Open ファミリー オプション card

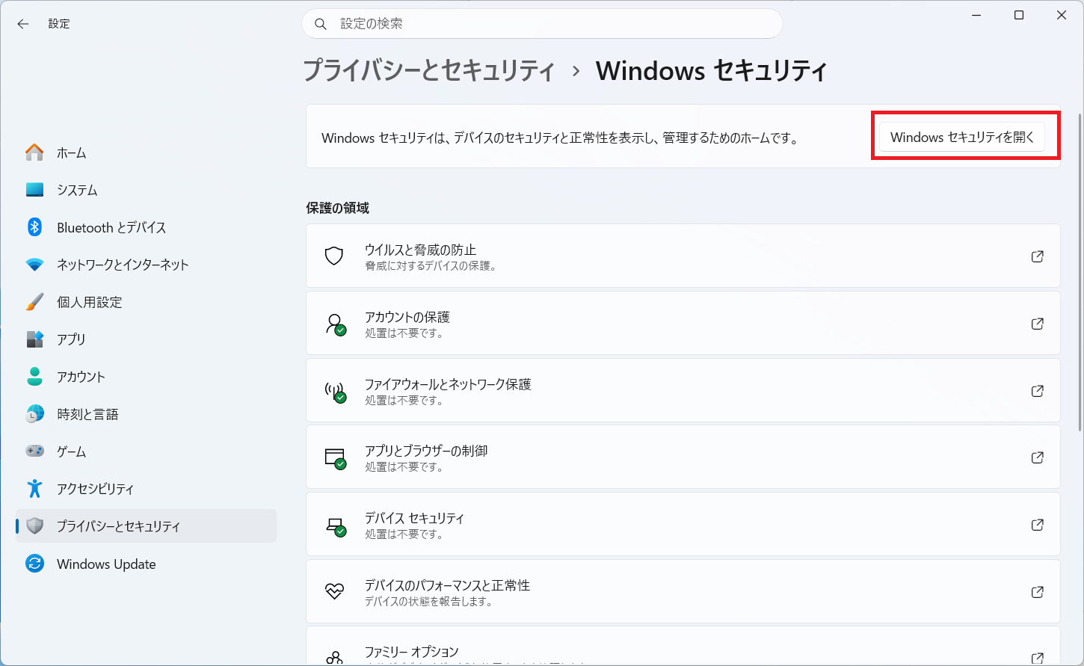(683, 646)
